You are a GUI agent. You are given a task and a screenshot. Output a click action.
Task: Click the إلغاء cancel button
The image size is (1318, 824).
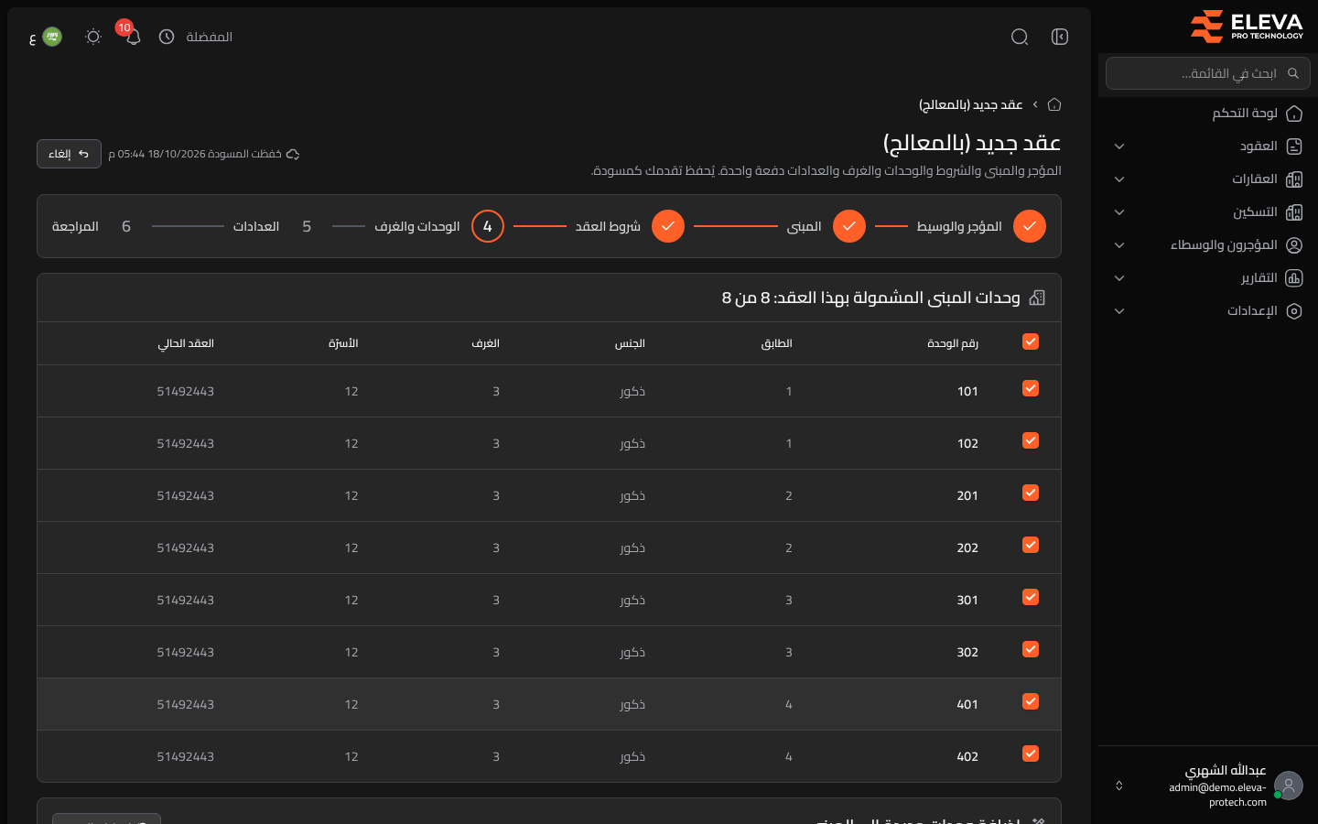click(69, 154)
